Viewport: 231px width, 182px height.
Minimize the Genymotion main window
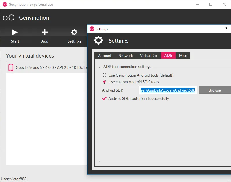[198, 4]
